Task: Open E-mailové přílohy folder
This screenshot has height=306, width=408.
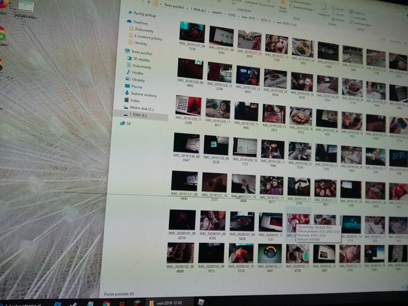Action: click(145, 37)
